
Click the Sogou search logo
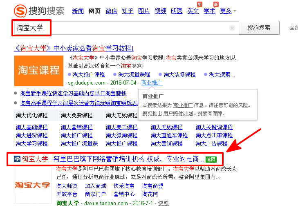[39, 11]
